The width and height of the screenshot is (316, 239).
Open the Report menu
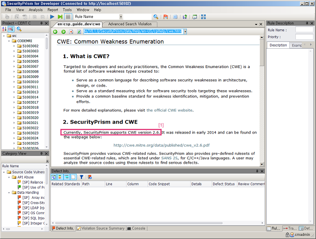coord(53,10)
